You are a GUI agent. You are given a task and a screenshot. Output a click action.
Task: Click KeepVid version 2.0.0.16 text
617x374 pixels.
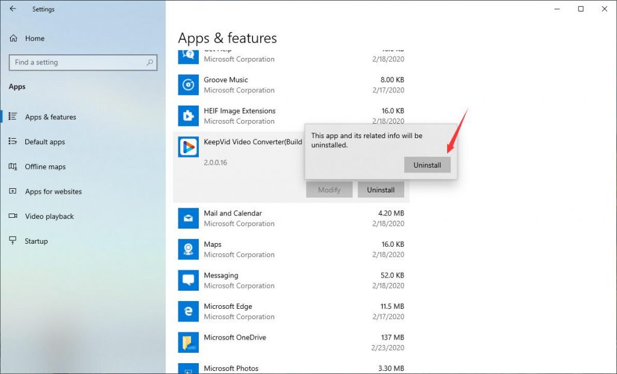tap(215, 162)
